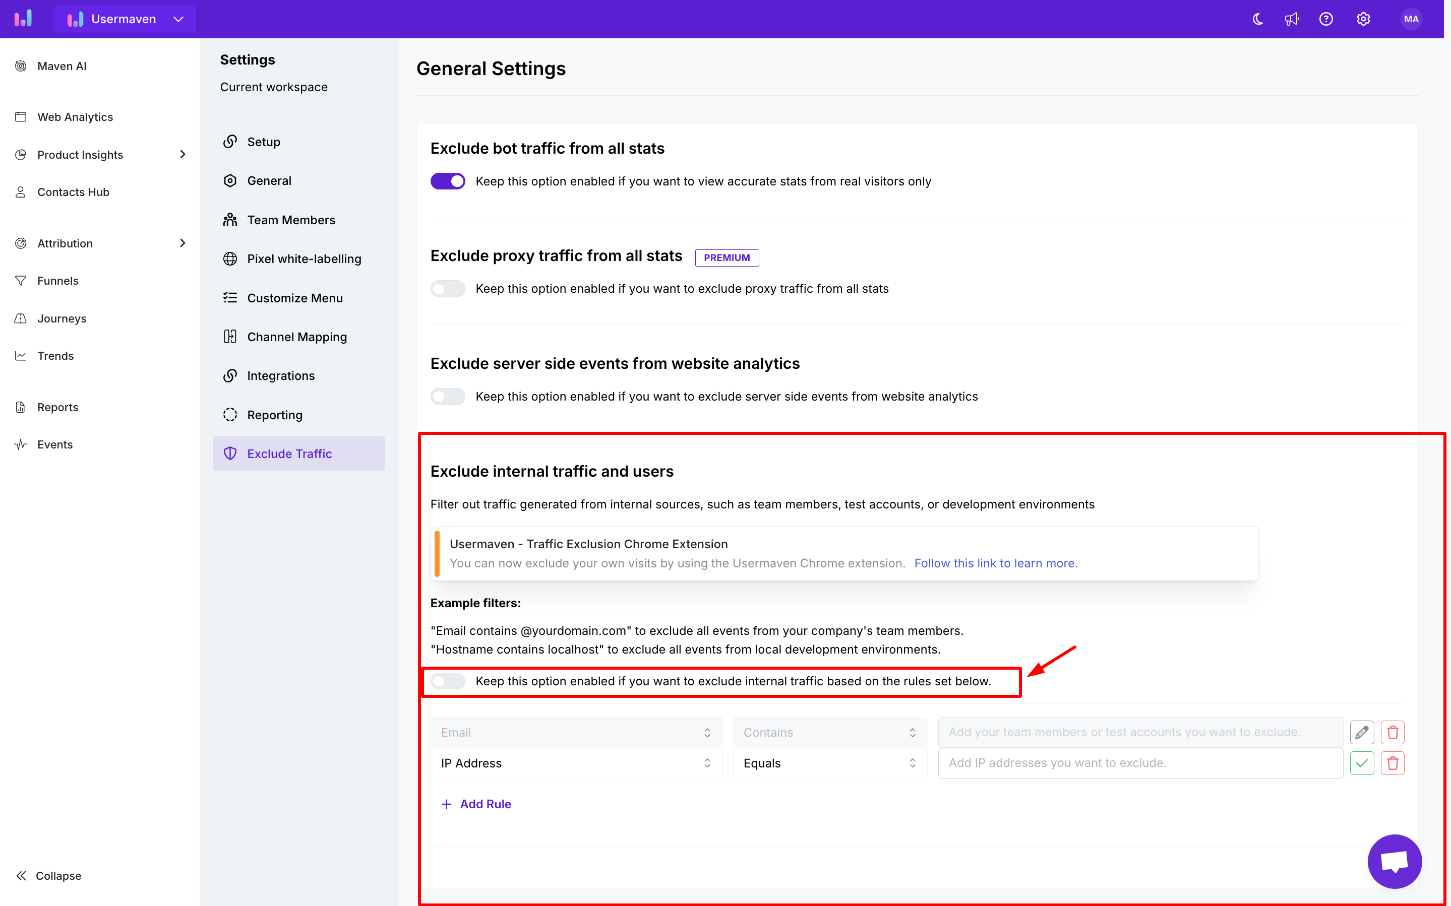Open the chat support bubble
This screenshot has height=906, width=1451.
pos(1394,861)
